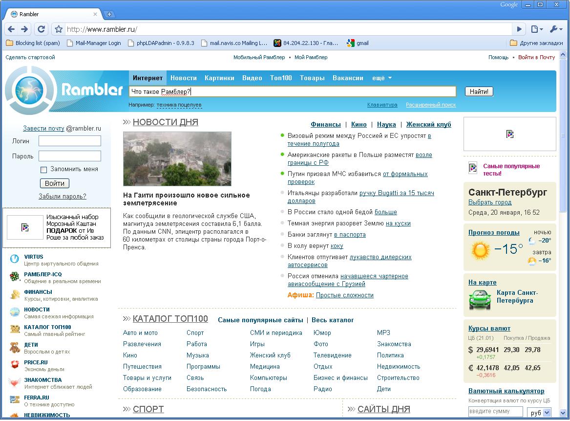Viewport: 570px width, 421px height.
Task: Switch to Товары tab
Action: tap(312, 78)
